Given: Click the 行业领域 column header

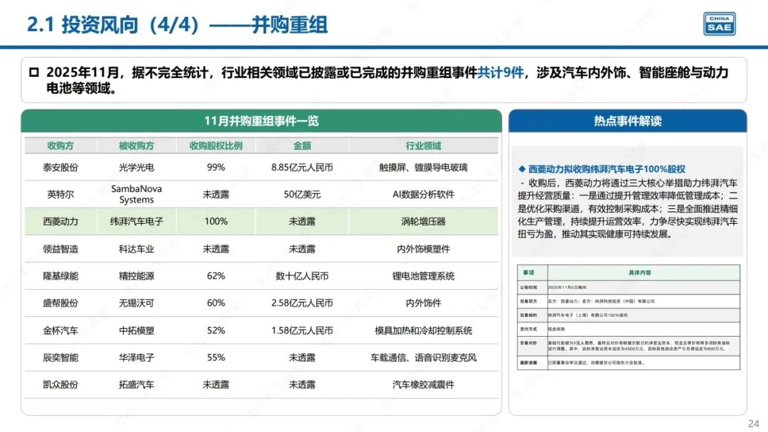Looking at the screenshot, I should [423, 146].
